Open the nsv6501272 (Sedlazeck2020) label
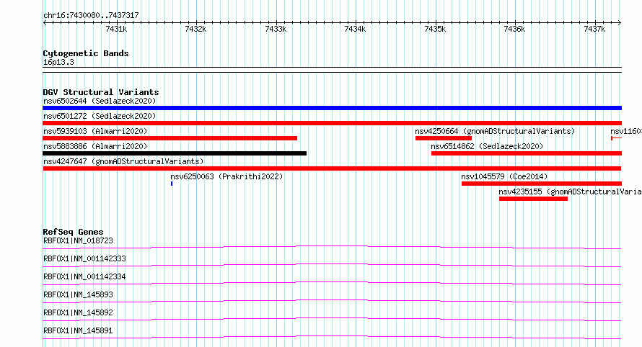 pyautogui.click(x=100, y=116)
